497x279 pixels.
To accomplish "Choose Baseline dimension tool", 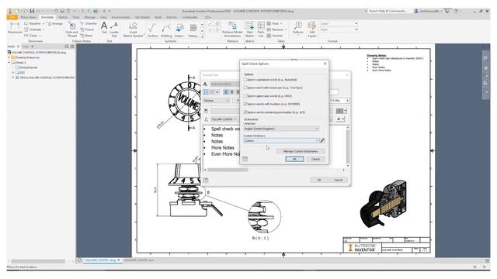I will [33, 24].
